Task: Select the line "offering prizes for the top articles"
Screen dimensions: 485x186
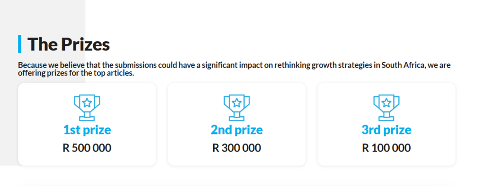Action: [x=76, y=74]
